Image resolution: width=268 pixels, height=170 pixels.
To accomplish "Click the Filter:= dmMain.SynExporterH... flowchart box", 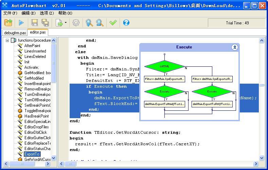I will 164,79.
